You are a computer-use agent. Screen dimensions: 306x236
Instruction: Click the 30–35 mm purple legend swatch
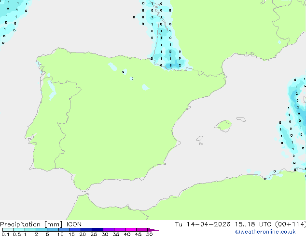coord(109,230)
